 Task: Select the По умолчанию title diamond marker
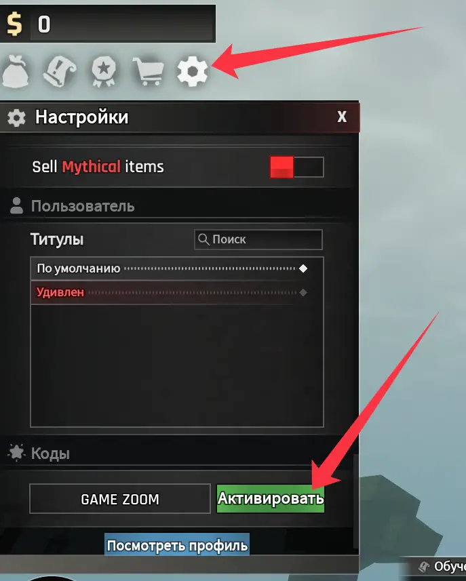point(303,268)
